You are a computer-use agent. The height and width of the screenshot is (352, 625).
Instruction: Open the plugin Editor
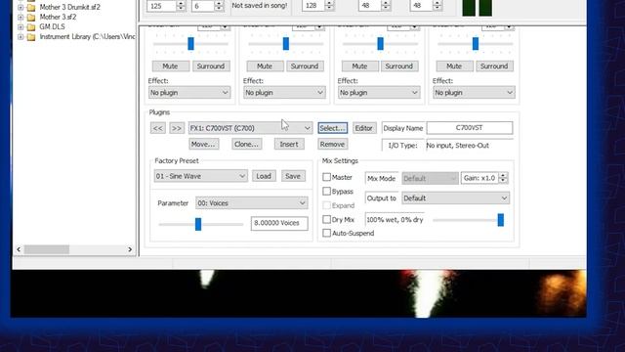point(364,128)
